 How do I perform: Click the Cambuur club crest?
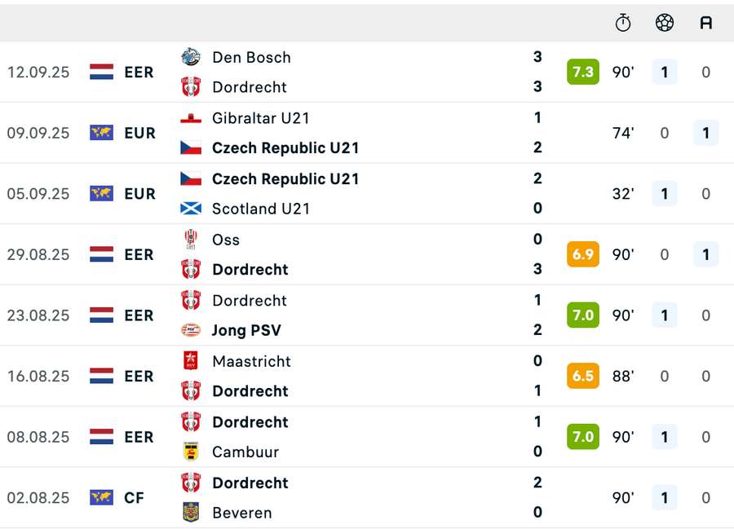(x=191, y=452)
